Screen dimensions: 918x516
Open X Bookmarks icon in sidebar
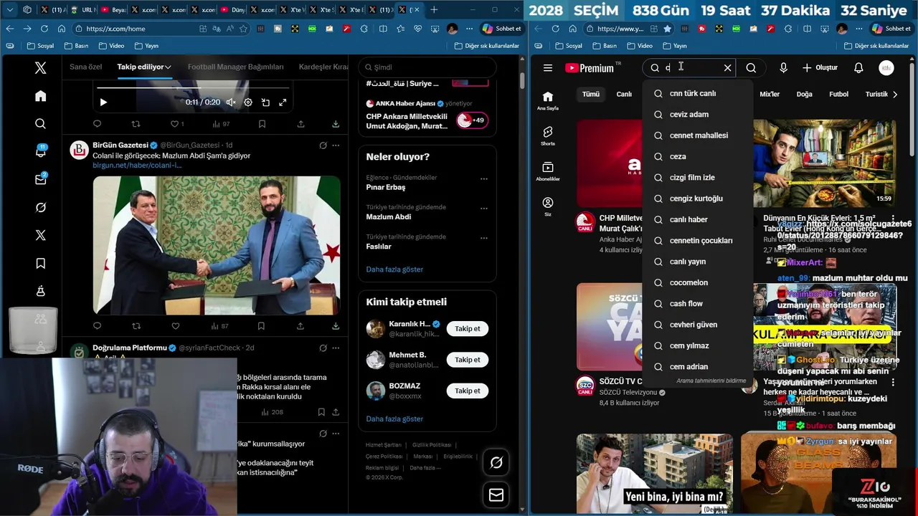(x=40, y=264)
